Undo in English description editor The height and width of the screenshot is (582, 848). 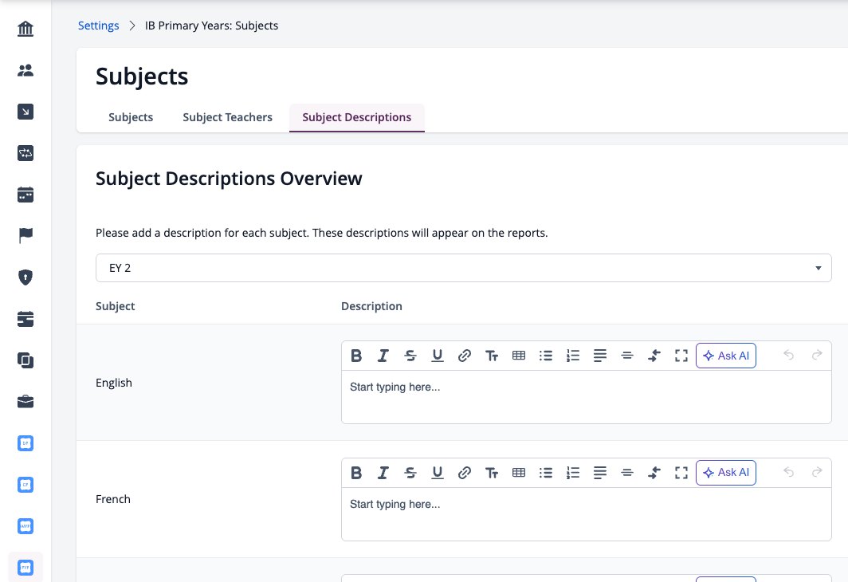(x=788, y=355)
